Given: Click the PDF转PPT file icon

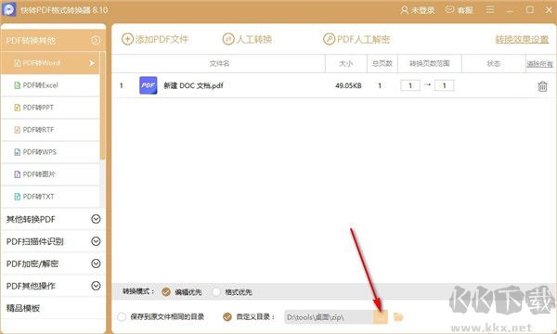Looking at the screenshot, I should [17, 108].
